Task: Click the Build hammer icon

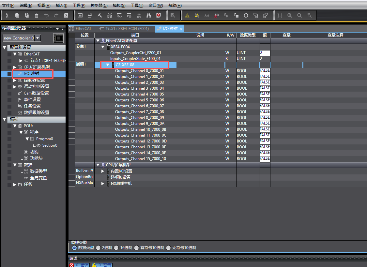Action: (x=100, y=15)
